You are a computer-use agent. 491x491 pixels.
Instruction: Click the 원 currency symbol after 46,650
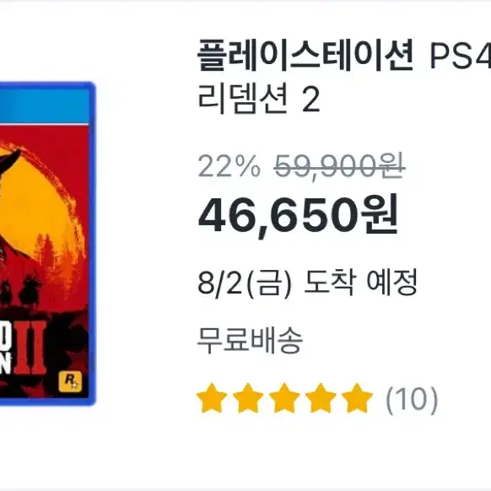click(x=380, y=214)
